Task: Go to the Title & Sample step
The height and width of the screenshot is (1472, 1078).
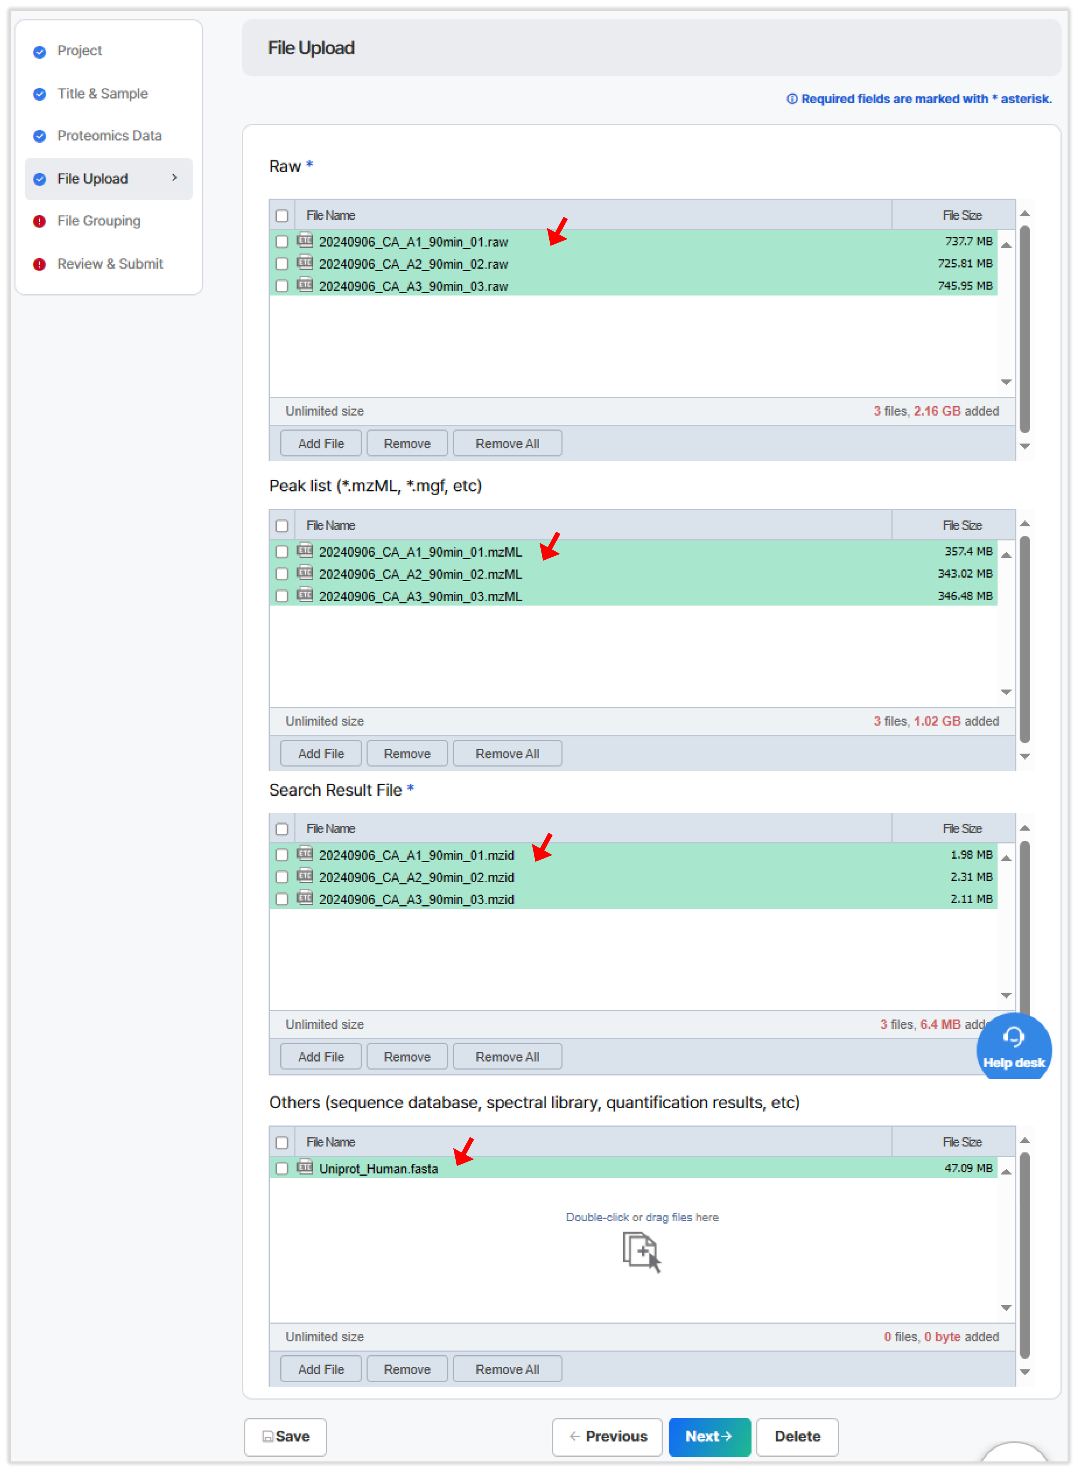Action: [103, 94]
